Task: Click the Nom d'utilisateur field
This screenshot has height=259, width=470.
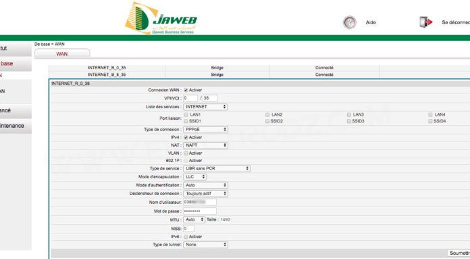Action: tap(200, 202)
